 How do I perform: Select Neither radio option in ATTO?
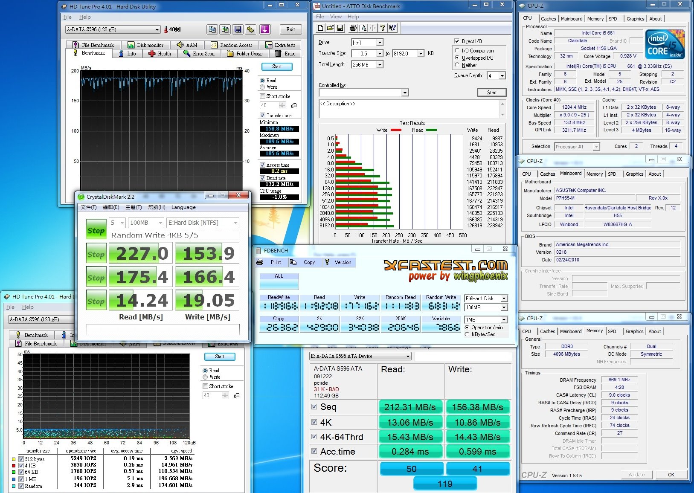coord(457,65)
